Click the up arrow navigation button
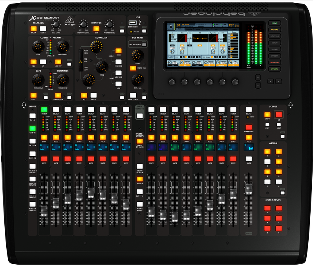This screenshot has height=265, width=313. pos(258,77)
